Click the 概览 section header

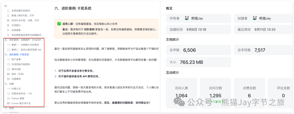pos(169,8)
